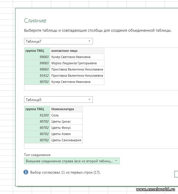The height and width of the screenshot is (194, 178).
Task: Open the Таблица7 table dropdown
Action: tap(58, 41)
